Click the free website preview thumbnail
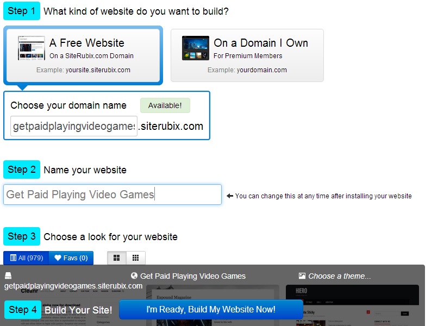This screenshot has width=444, height=326. [x=31, y=48]
